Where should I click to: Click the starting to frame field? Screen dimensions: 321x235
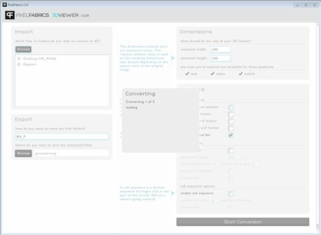(x=252, y=200)
